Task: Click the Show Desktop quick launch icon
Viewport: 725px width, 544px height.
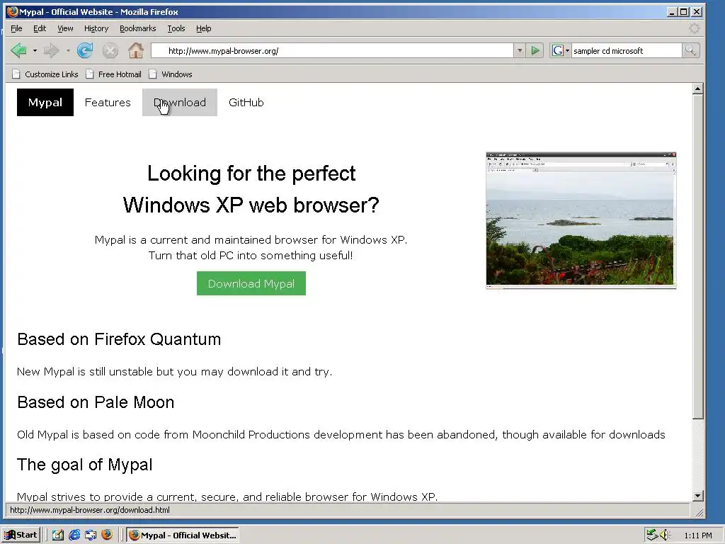Action: 90,535
